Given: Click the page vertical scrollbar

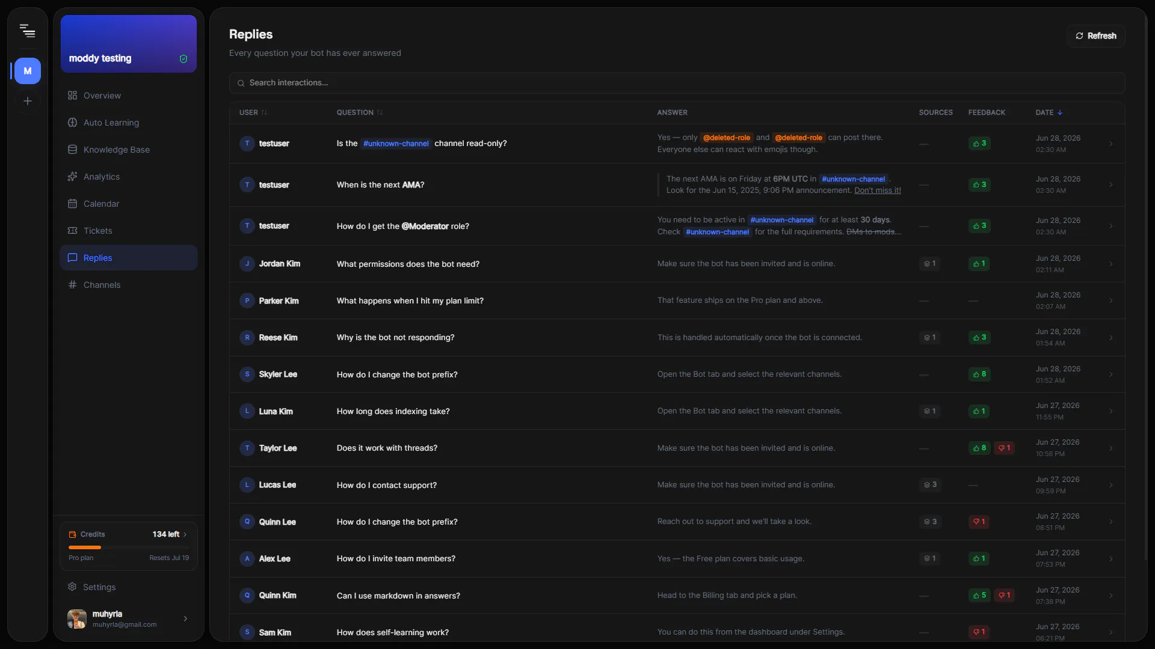Looking at the screenshot, I should point(1145,288).
